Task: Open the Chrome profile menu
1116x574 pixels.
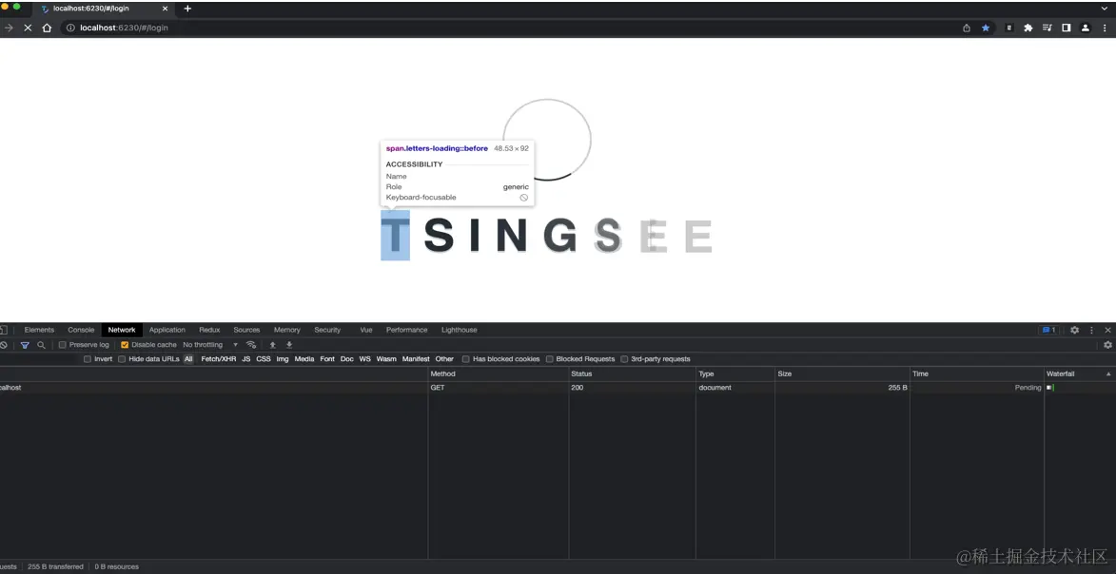Action: 1086,28
